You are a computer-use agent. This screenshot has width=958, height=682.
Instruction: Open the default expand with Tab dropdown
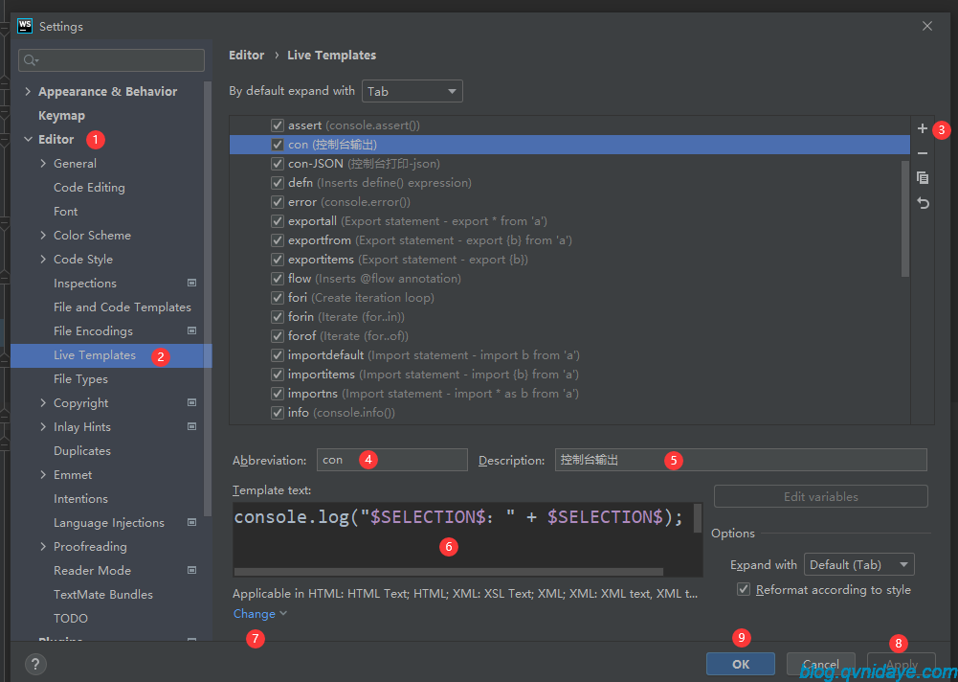[x=412, y=91]
